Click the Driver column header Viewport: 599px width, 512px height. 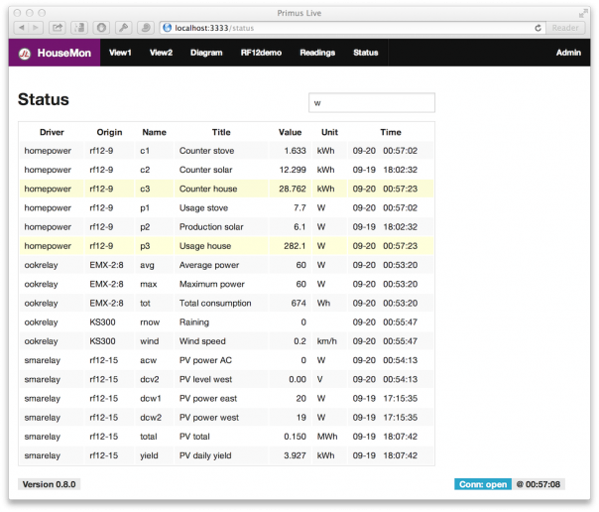coord(52,132)
